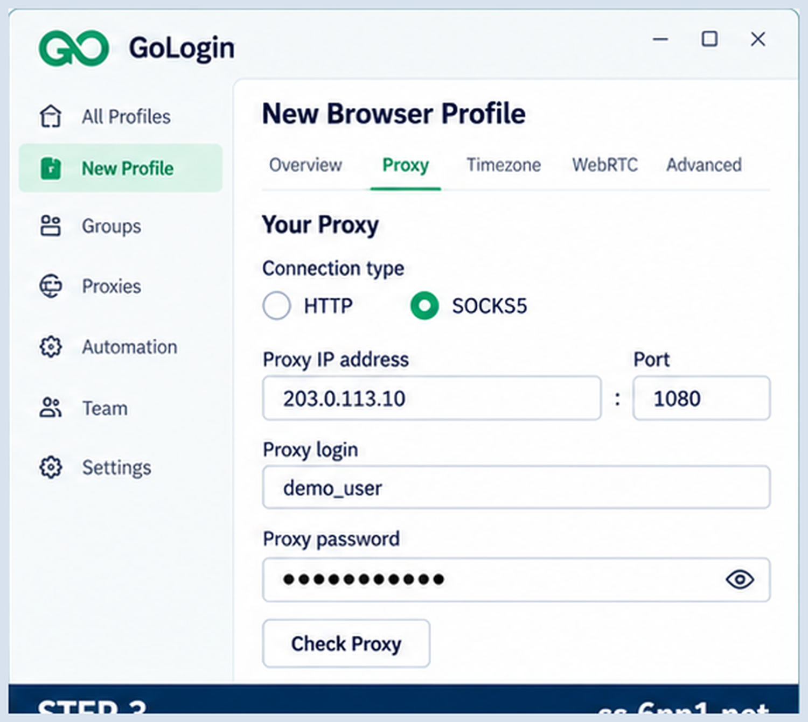Click the GoLogin logo icon

(x=74, y=48)
